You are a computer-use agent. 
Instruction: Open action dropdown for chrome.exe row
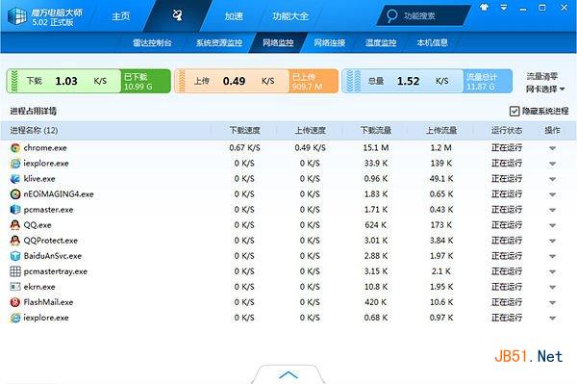[552, 148]
